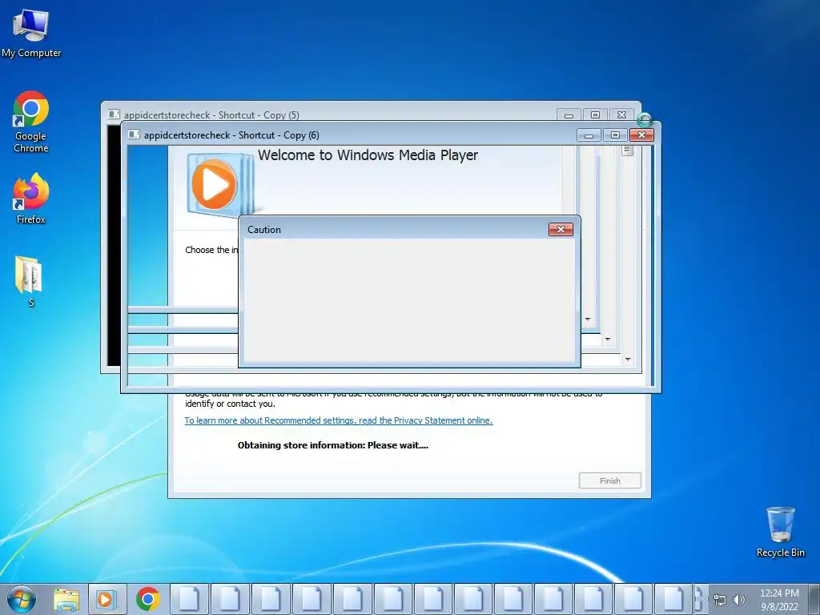Viewport: 820px width, 615px height.
Task: Click the title bar icon of Copy (6) window
Action: click(134, 135)
